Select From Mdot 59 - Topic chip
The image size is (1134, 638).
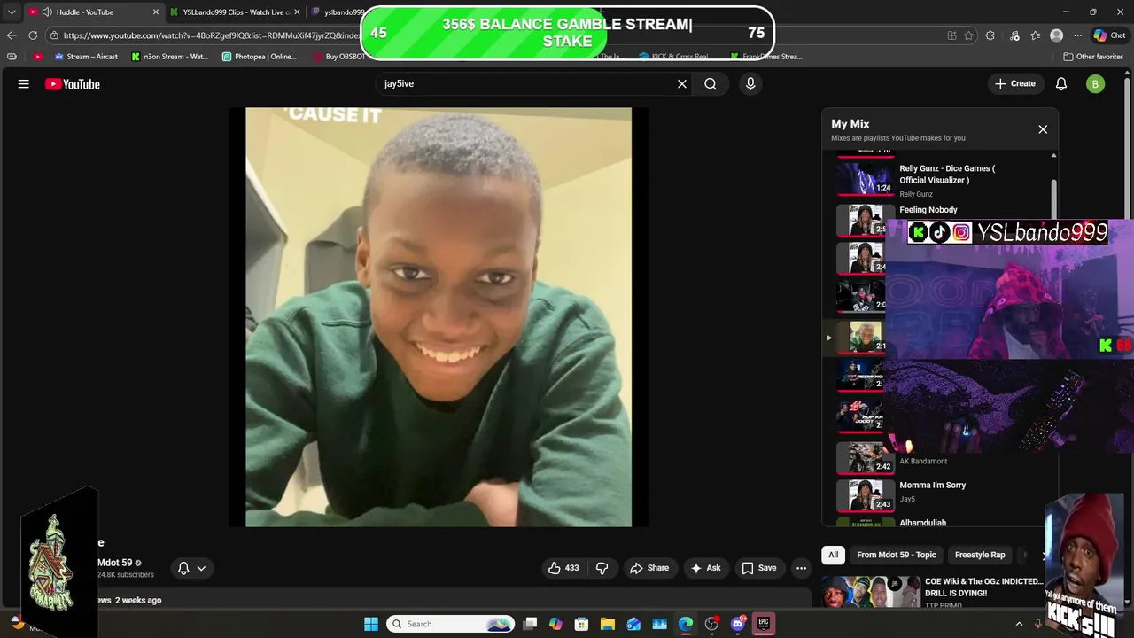[896, 555]
